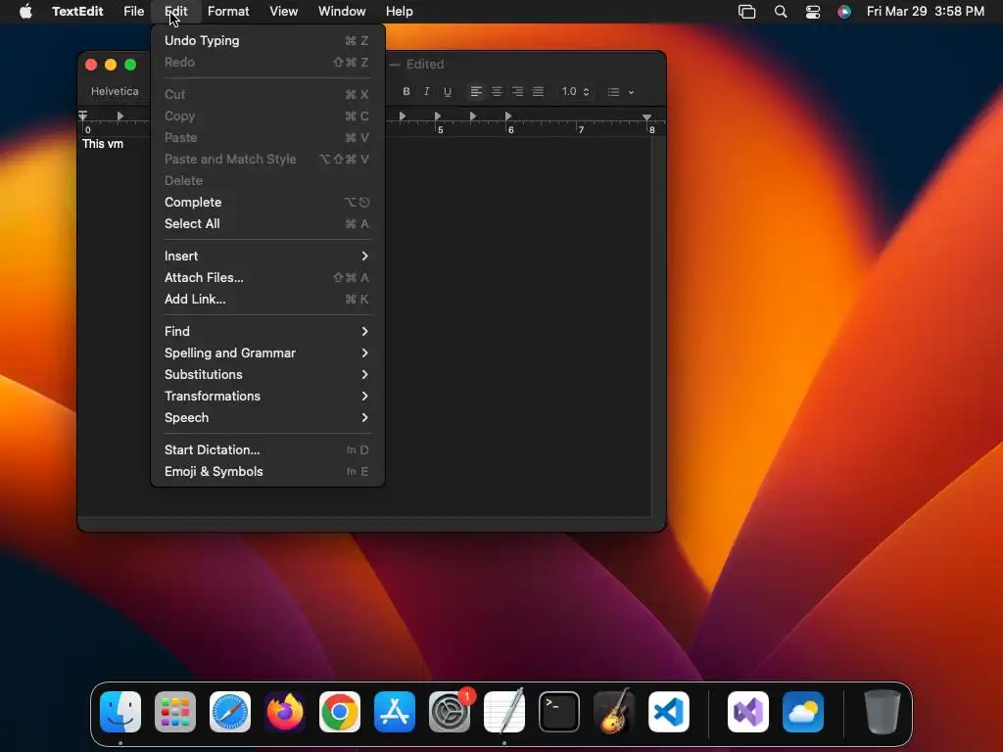
Task: Toggle Italic formatting button
Action: [x=427, y=91]
